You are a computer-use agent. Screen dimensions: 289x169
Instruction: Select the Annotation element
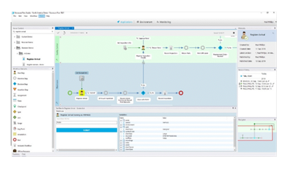click(20, 134)
